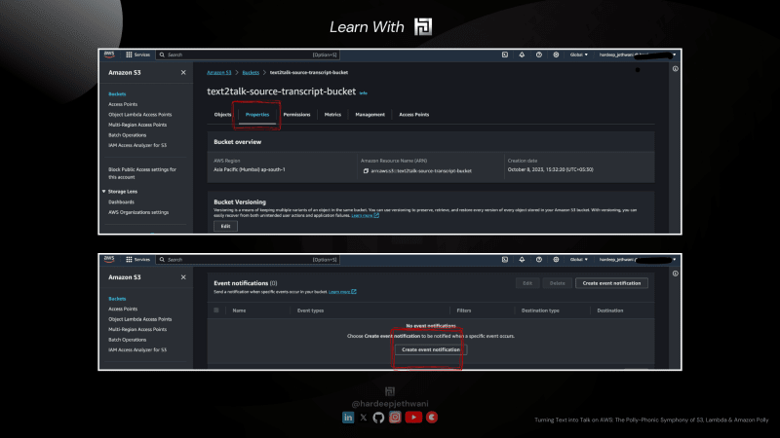The height and width of the screenshot is (438, 780).
Task: Open the LinkedIn icon in the footer
Action: pyautogui.click(x=348, y=418)
